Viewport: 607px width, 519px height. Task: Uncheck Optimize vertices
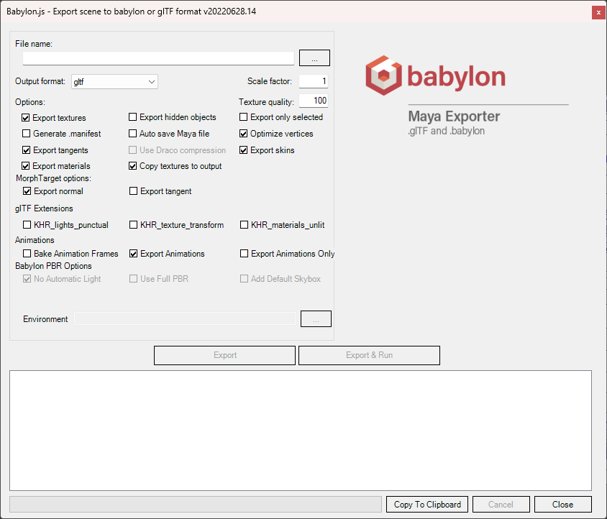click(243, 134)
